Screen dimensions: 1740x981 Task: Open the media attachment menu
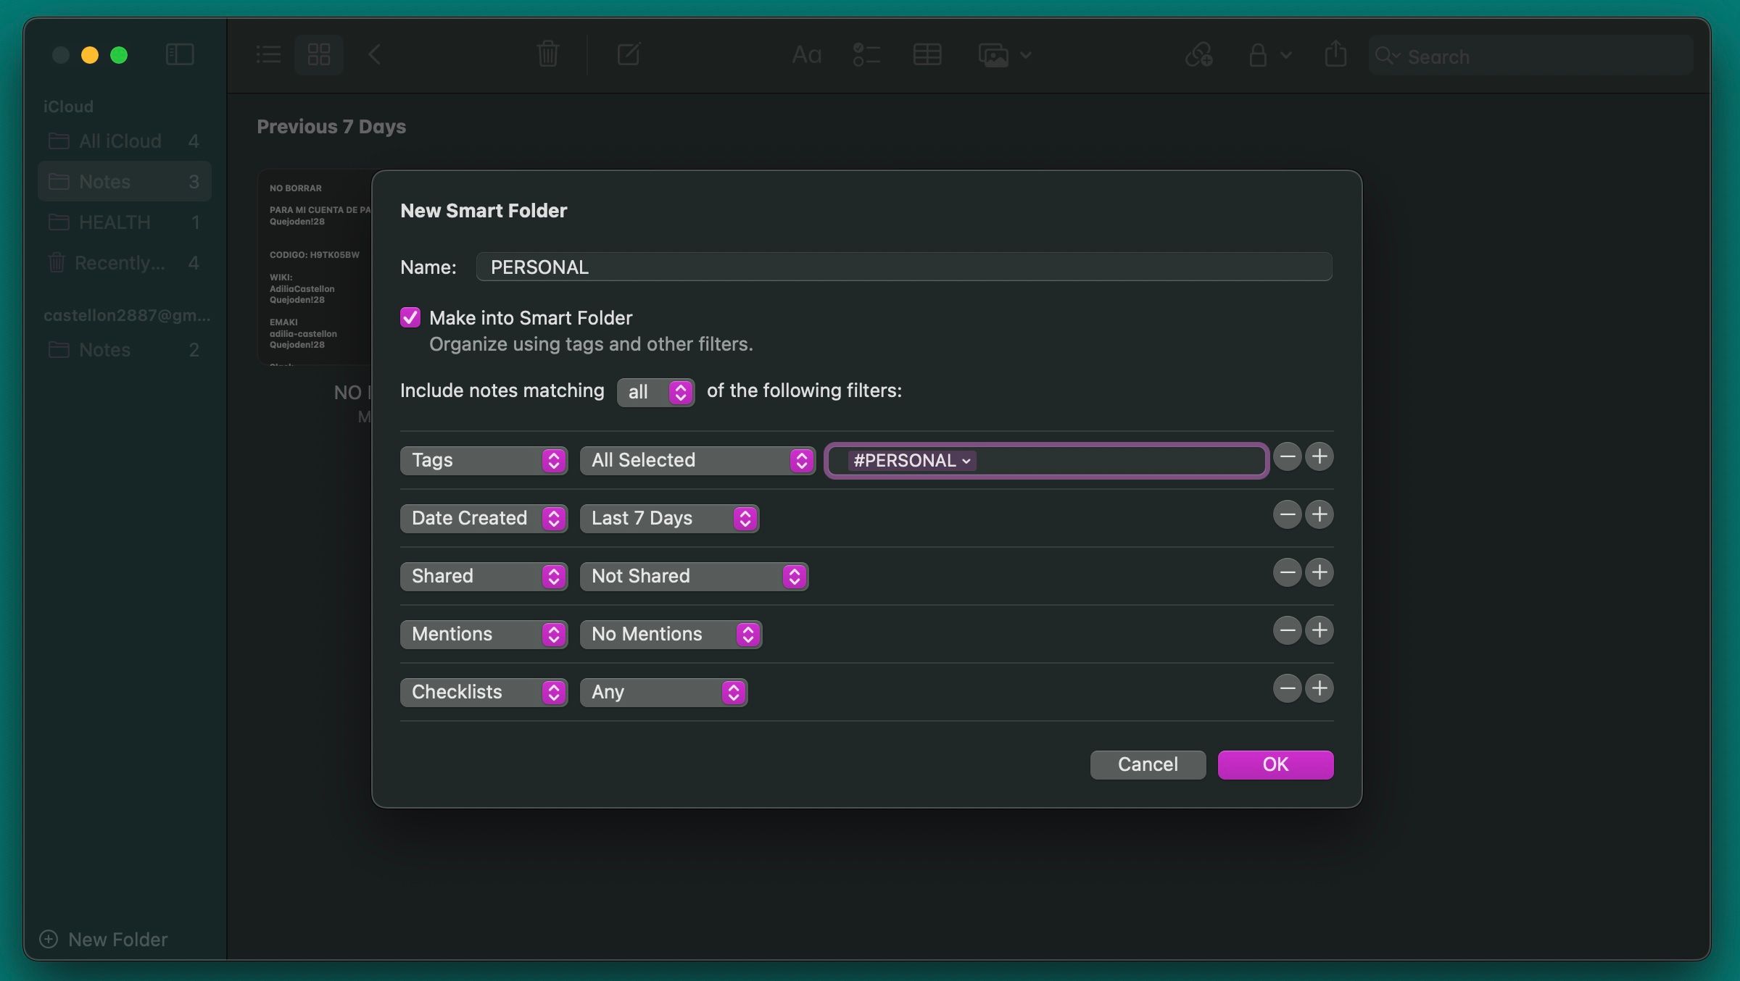coord(1003,54)
